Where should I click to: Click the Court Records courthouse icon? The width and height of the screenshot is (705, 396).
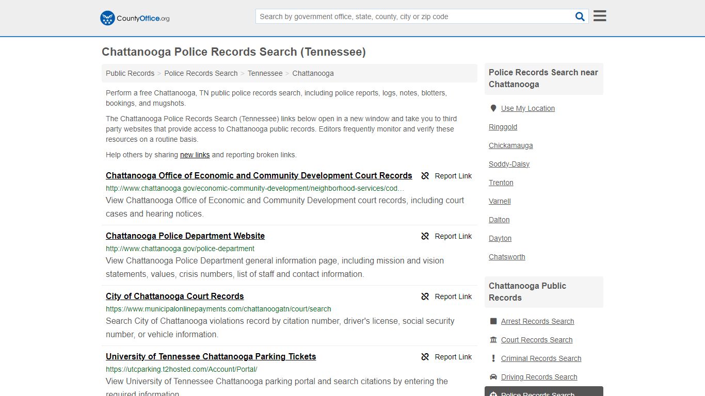tap(493, 340)
